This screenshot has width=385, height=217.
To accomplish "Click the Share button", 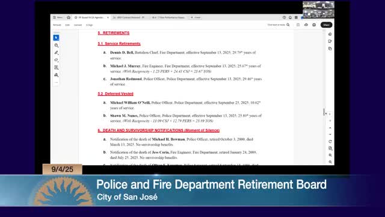I will coord(326,25).
